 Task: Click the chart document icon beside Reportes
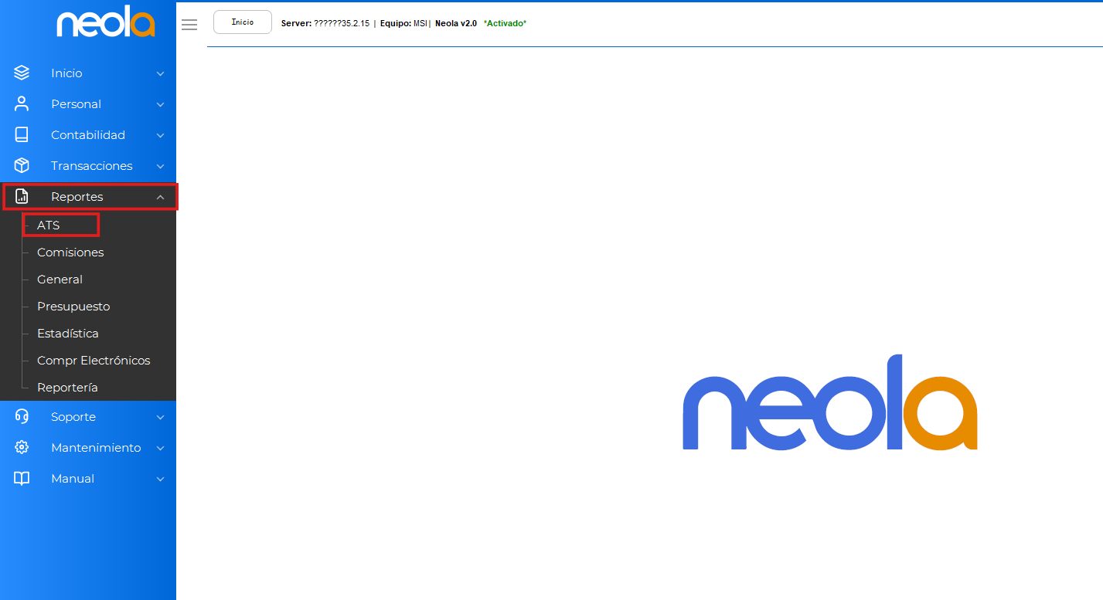[x=22, y=197]
